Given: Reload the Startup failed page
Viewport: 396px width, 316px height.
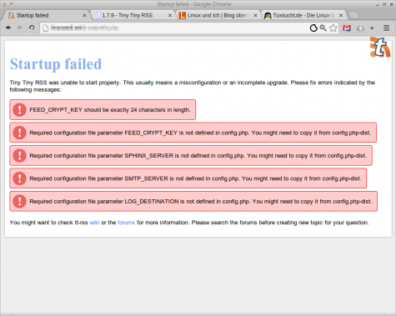Looking at the screenshot, I should [x=32, y=28].
